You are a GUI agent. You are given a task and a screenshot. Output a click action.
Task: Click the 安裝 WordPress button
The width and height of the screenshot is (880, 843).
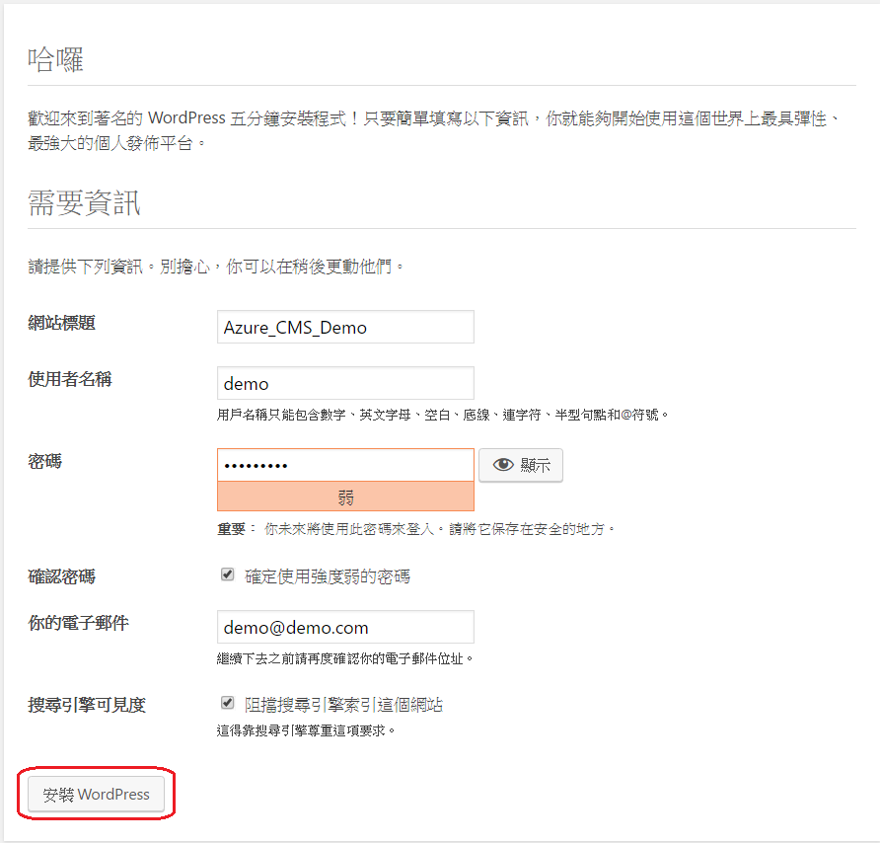(x=96, y=795)
